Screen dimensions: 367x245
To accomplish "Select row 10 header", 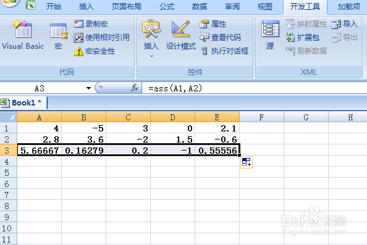I will [x=9, y=228].
